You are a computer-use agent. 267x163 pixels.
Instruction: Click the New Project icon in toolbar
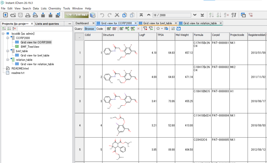pyautogui.click(x=5, y=15)
